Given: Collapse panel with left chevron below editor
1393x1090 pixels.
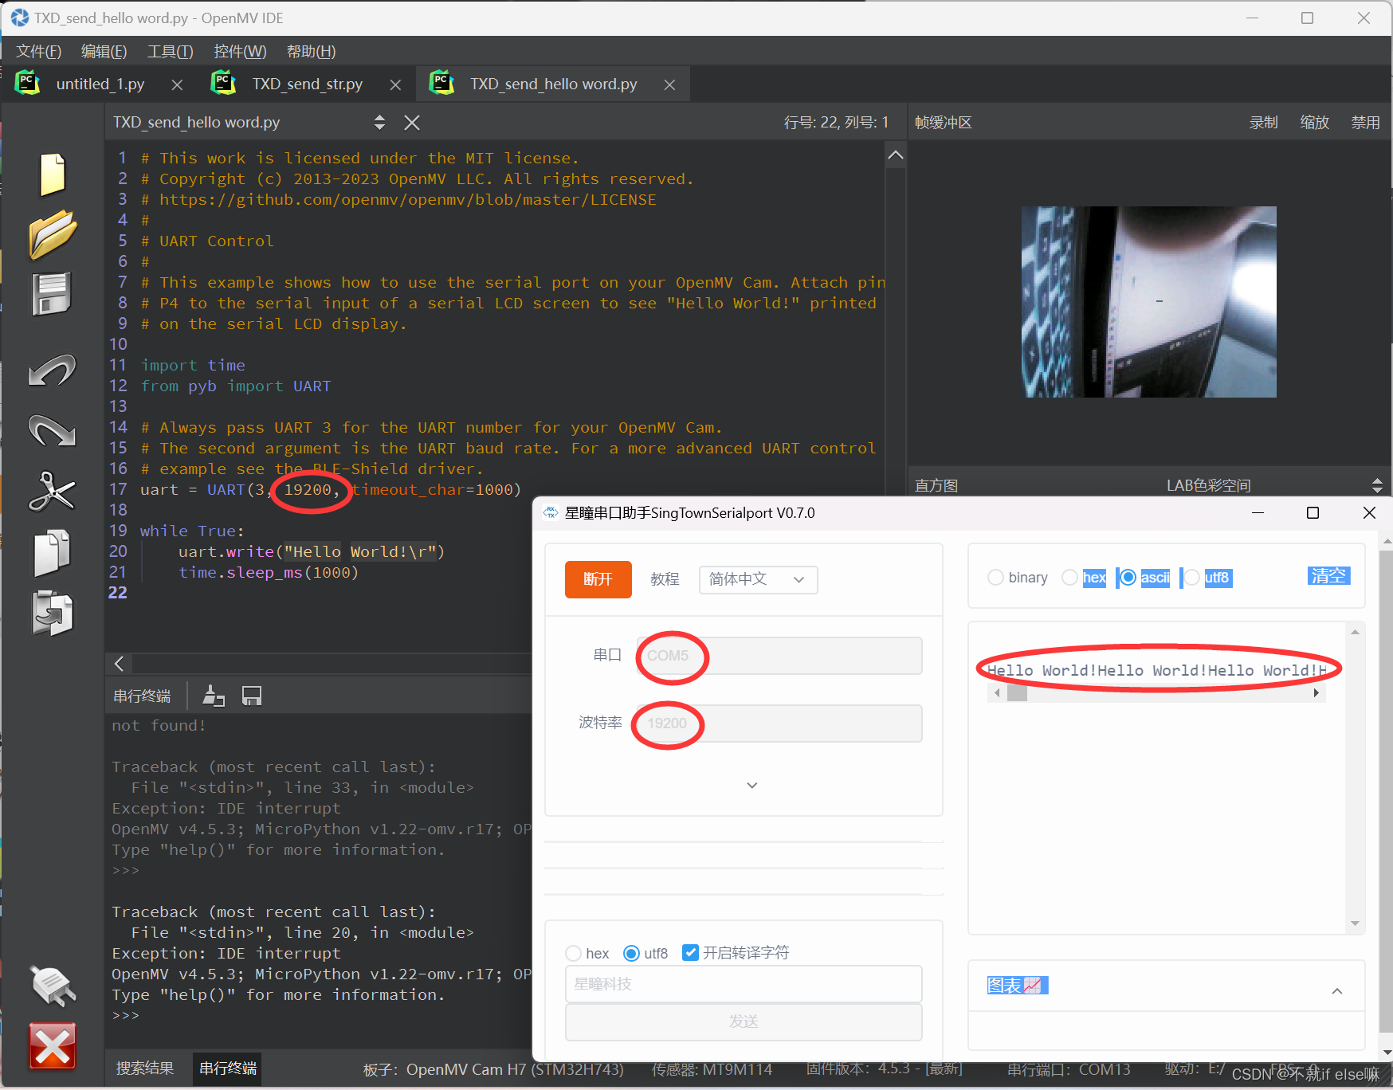Looking at the screenshot, I should [x=119, y=664].
